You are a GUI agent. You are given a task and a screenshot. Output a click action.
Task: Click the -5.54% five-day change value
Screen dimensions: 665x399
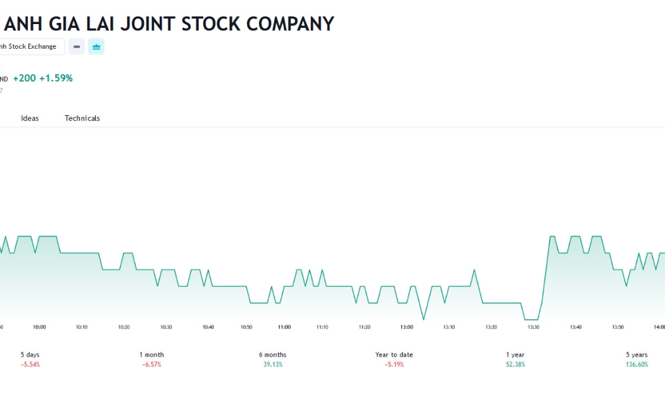[x=30, y=365]
